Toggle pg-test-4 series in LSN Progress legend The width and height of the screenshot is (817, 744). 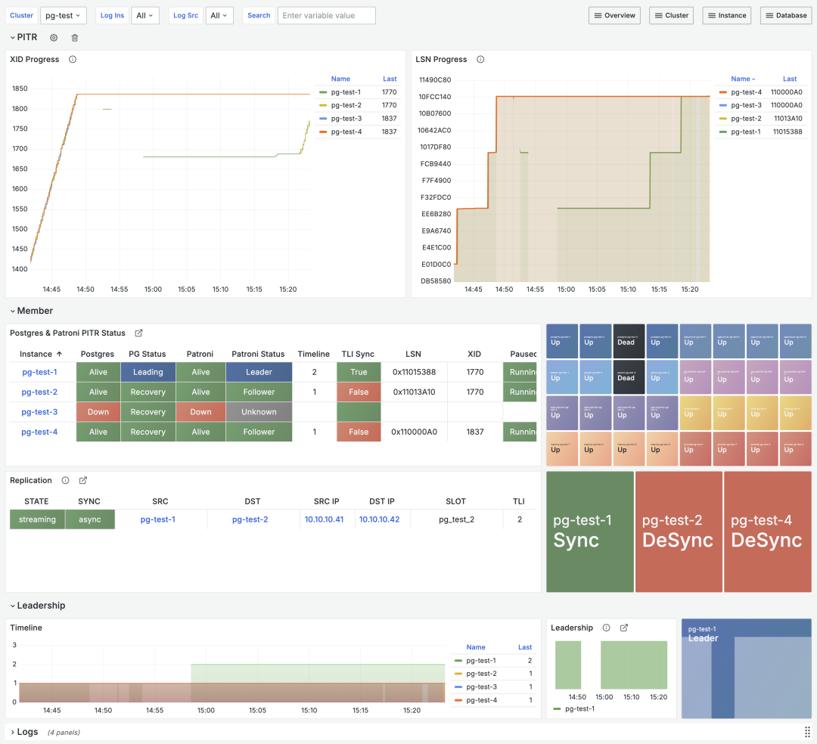pos(746,92)
